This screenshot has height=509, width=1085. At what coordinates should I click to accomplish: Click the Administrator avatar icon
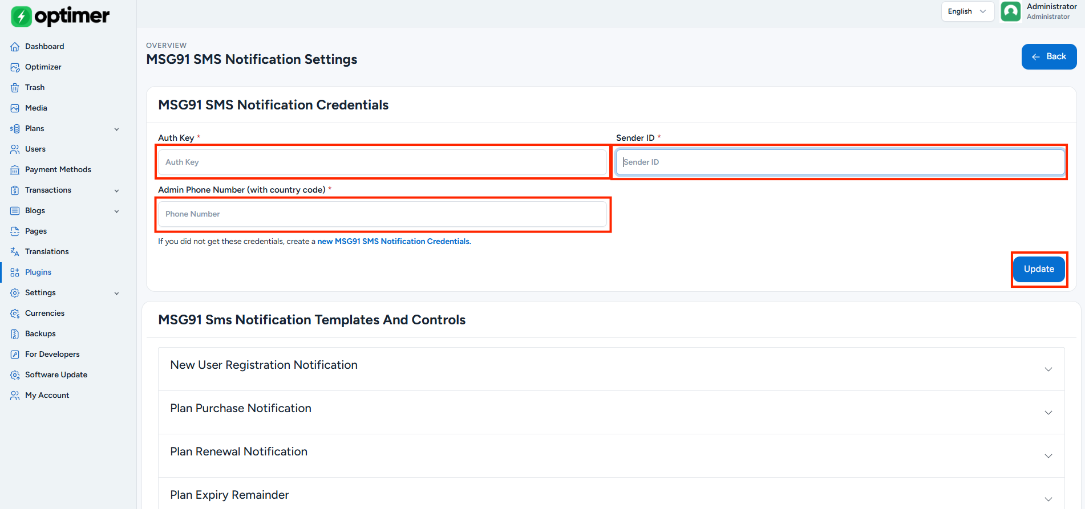(1011, 11)
